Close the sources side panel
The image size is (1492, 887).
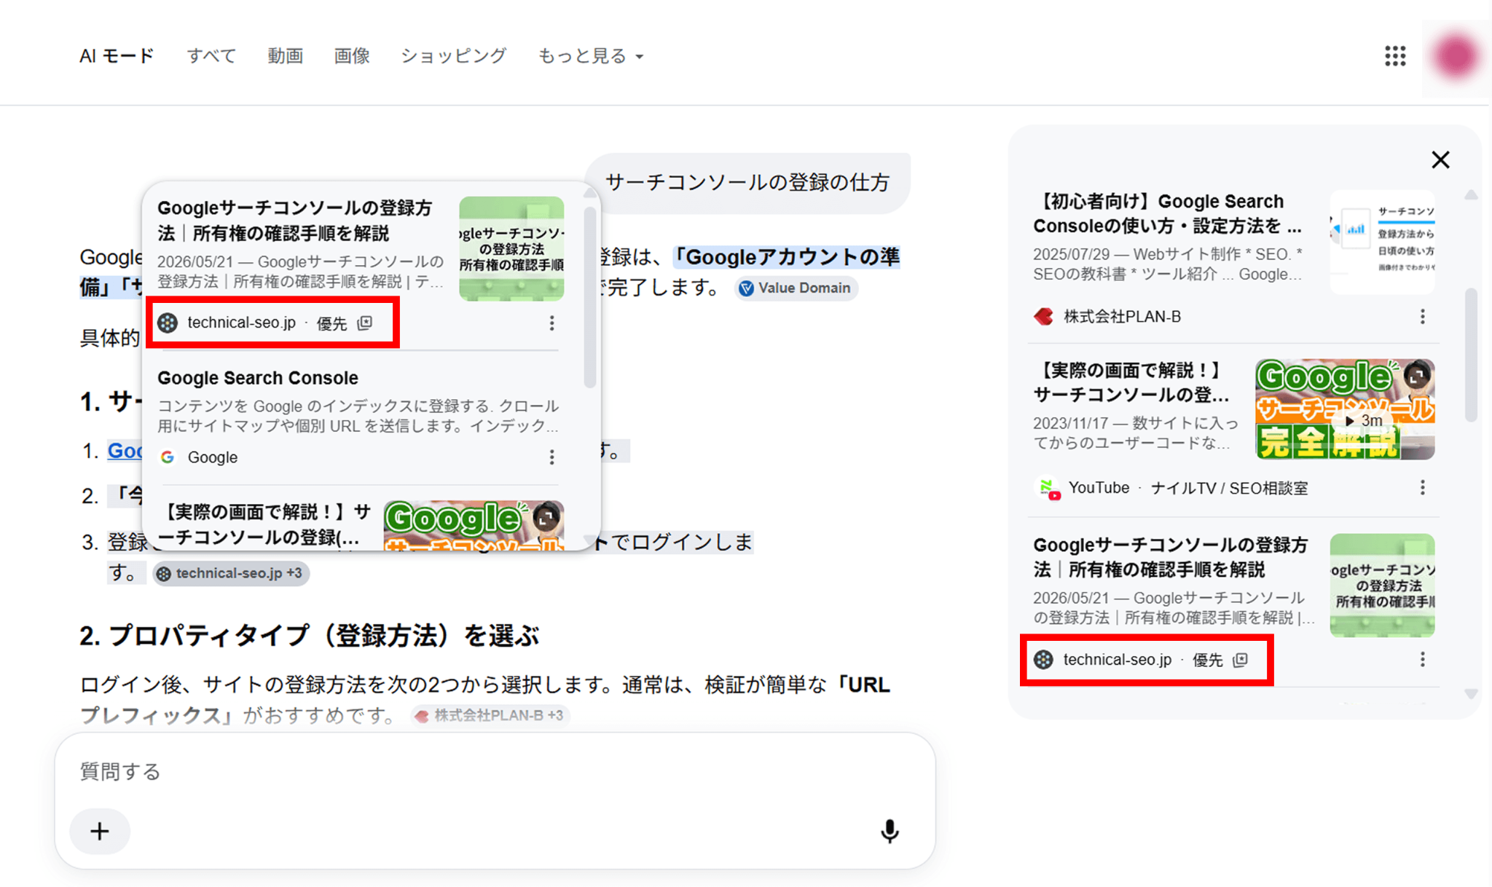(x=1440, y=159)
